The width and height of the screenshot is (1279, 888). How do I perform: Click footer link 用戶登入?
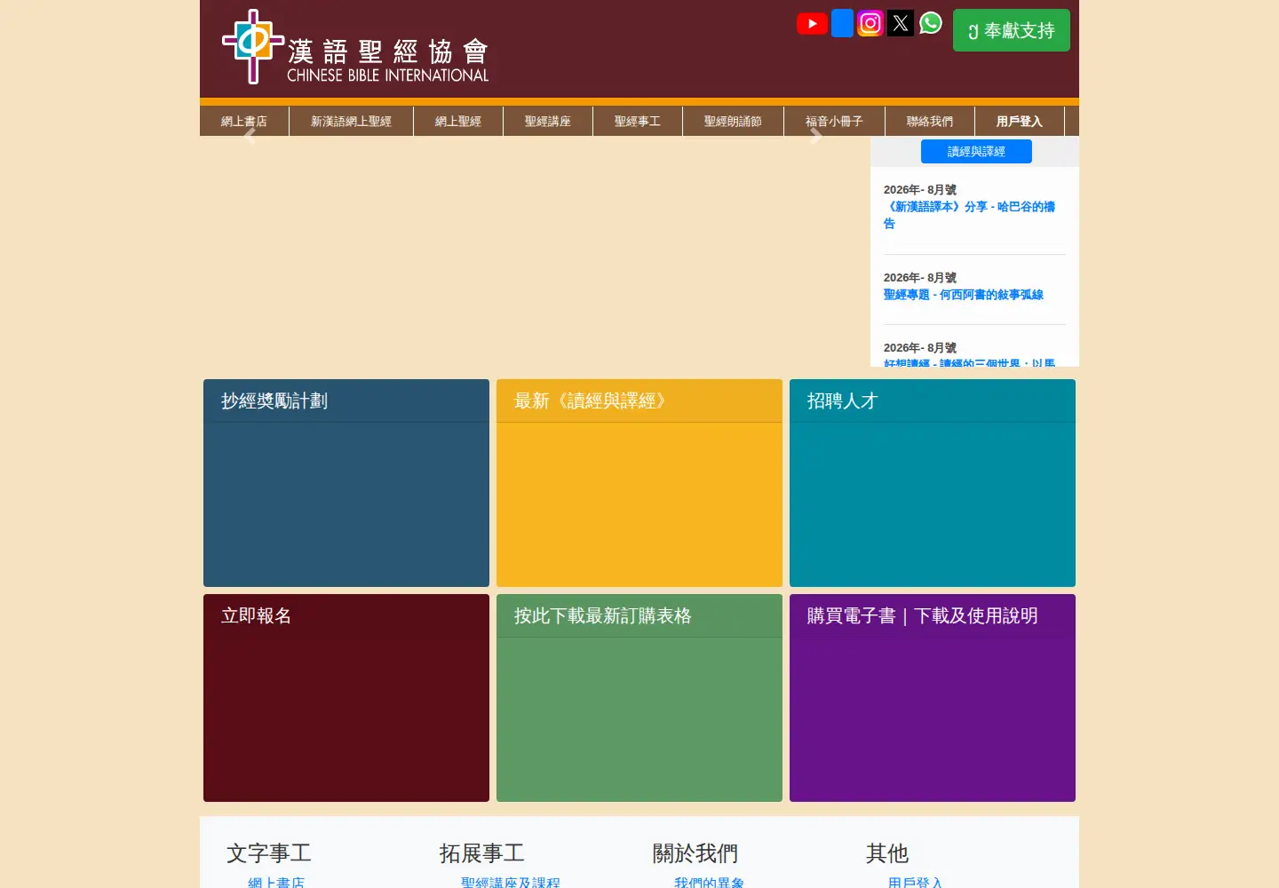coord(916,882)
